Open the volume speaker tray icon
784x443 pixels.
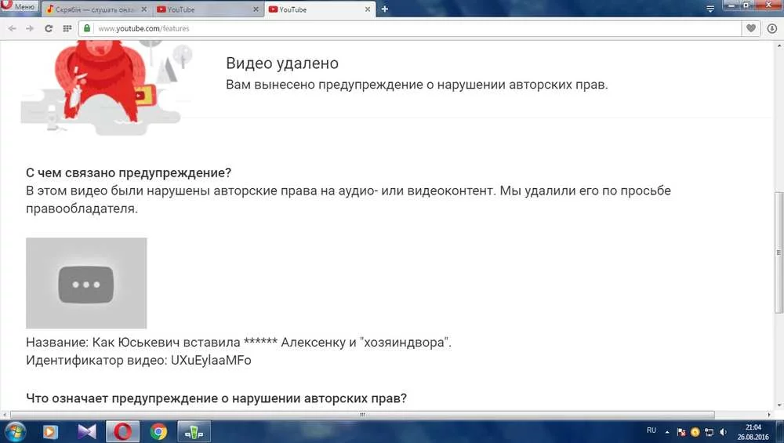[x=723, y=432]
